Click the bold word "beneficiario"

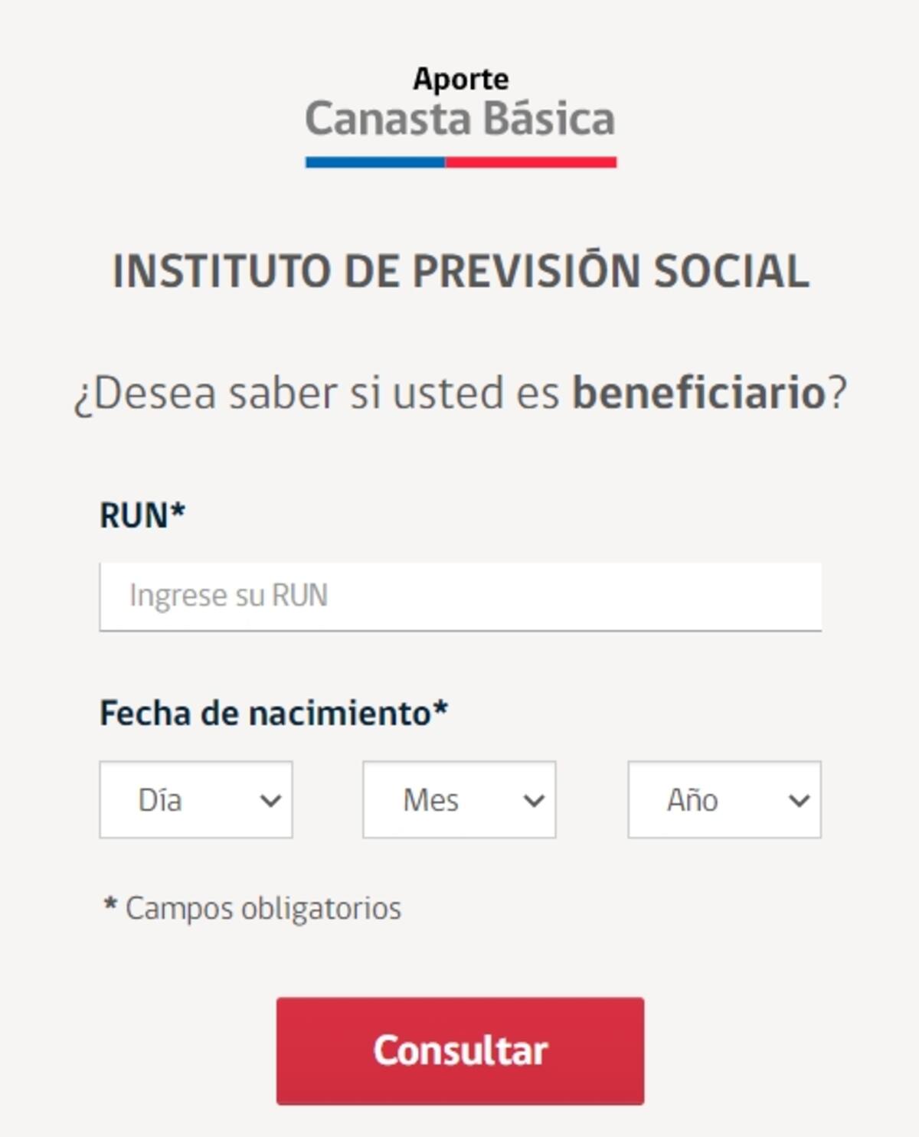coord(698,393)
